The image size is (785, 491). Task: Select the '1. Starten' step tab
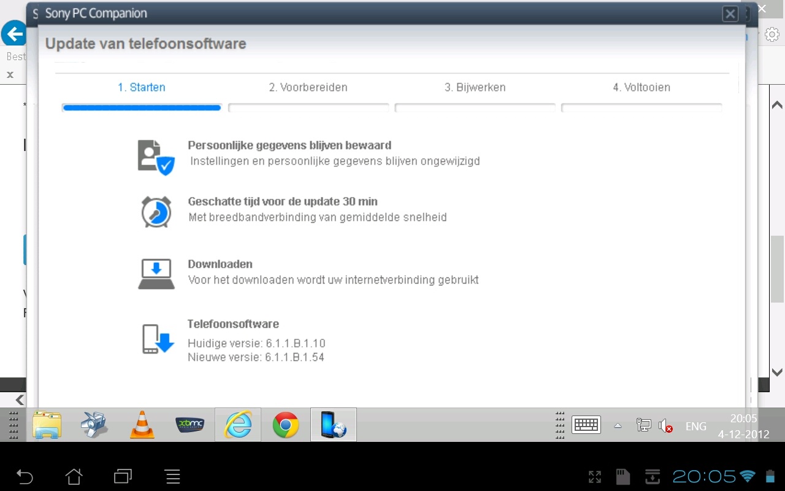tap(142, 87)
